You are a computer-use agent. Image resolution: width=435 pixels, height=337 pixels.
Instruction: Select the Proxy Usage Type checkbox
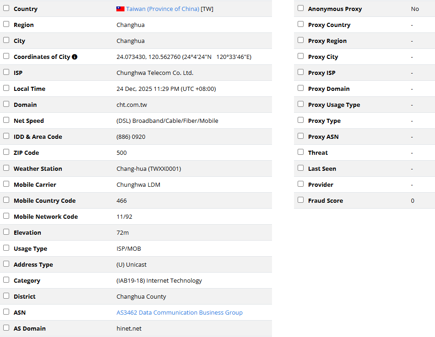coord(300,104)
